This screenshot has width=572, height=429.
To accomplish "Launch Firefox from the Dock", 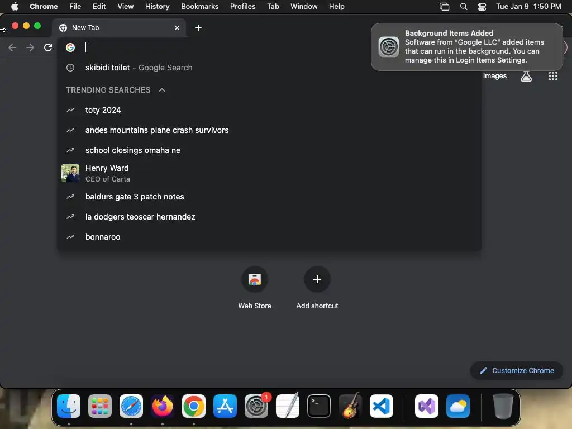I will (163, 406).
